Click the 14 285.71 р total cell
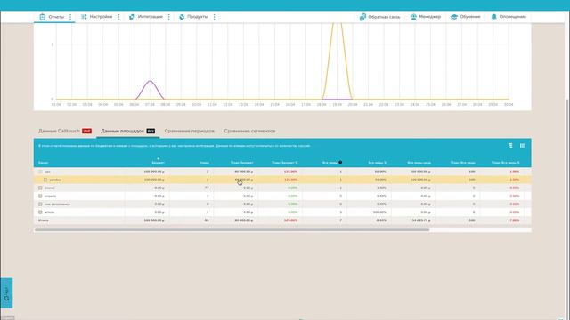Image resolution: width=570 pixels, height=320 pixels. (x=420, y=220)
